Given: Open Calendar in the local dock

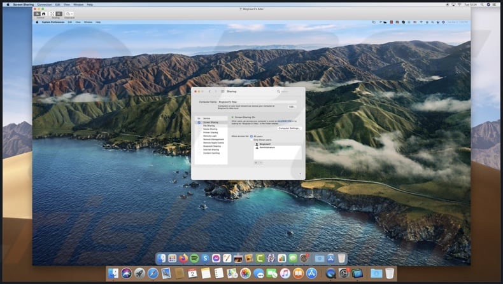Looking at the screenshot, I should pyautogui.click(x=192, y=273).
